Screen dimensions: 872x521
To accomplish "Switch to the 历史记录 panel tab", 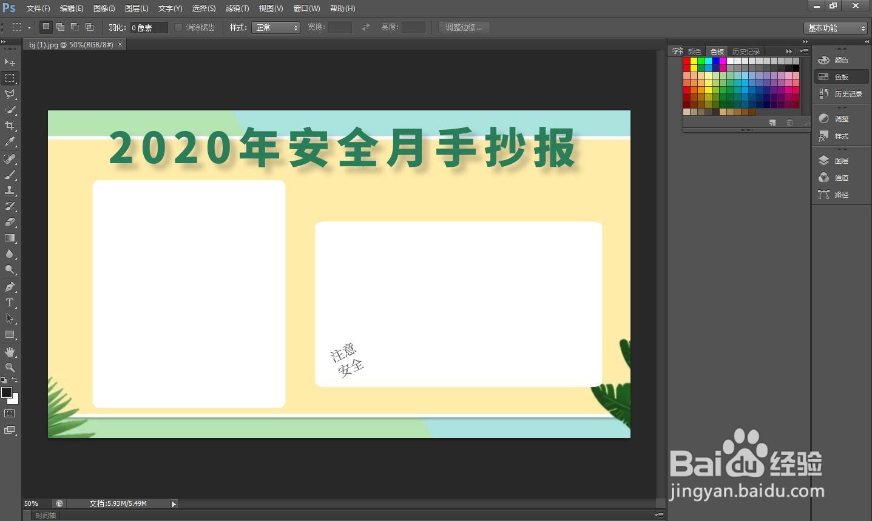I will (x=746, y=51).
